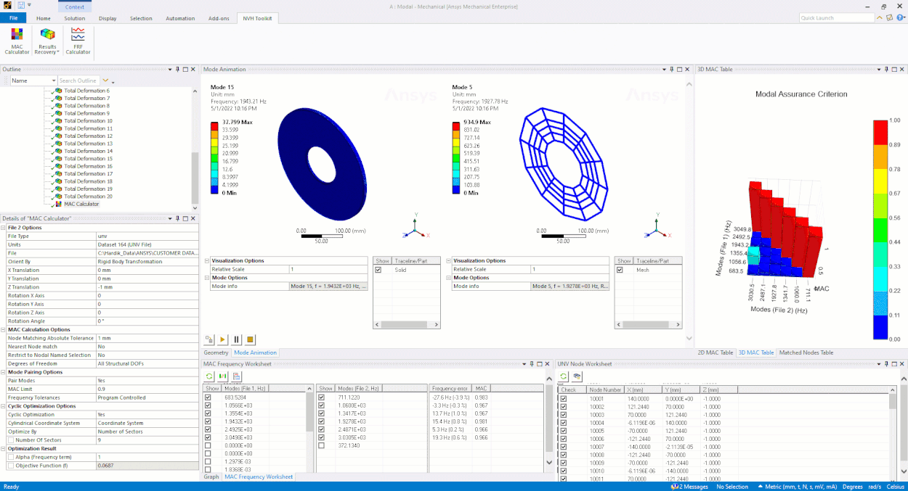Viewport: 908px width, 491px height.
Task: Uncheck Show for mode 683.5284 Hz
Action: tap(208, 397)
